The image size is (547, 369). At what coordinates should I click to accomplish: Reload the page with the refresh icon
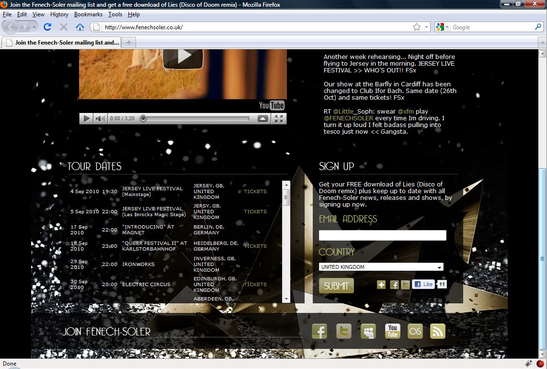47,27
